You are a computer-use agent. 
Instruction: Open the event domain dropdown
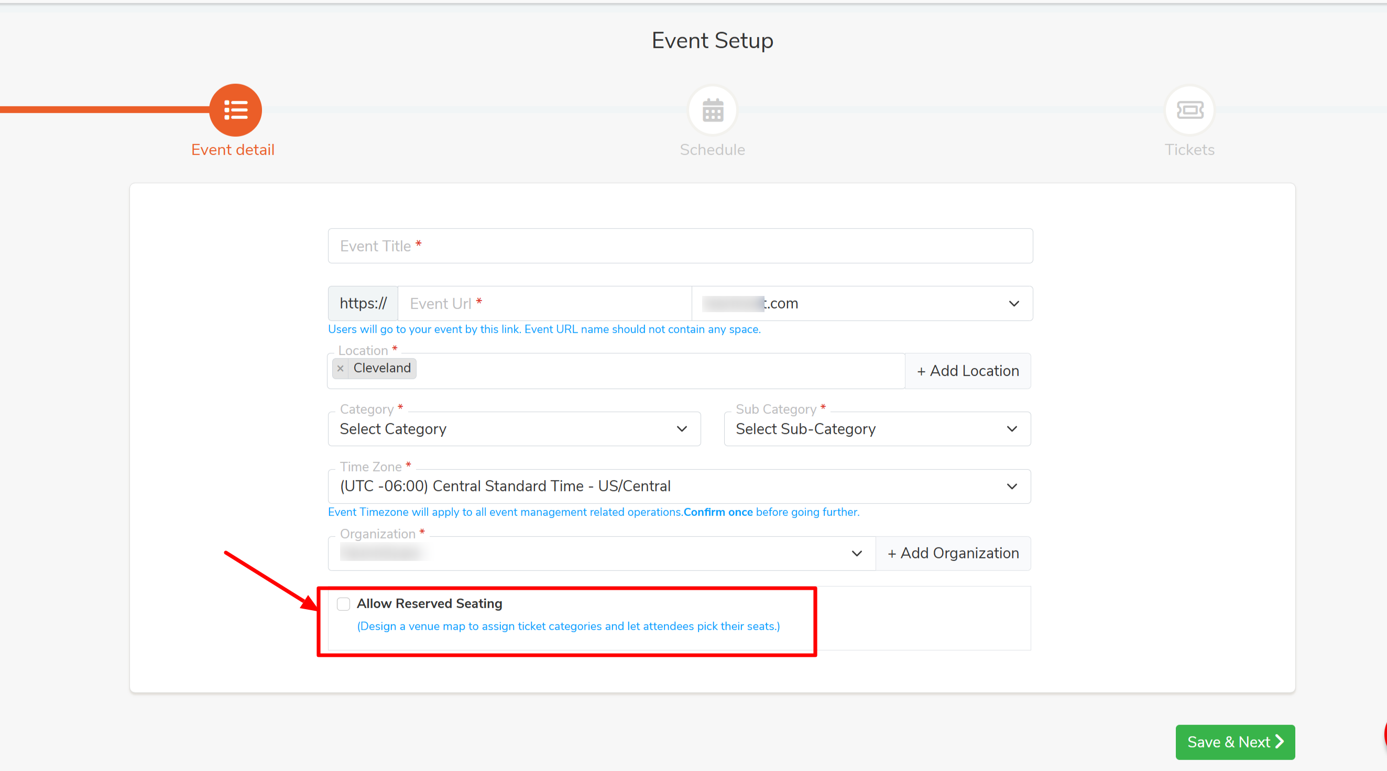[x=861, y=303]
